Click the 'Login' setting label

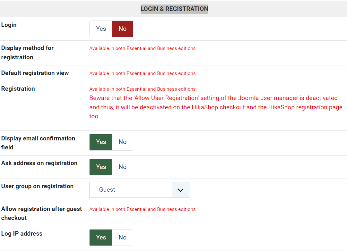tap(9, 25)
